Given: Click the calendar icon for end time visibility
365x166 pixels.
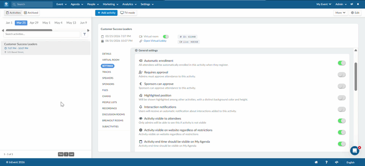Looking at the screenshot, I should click(x=141, y=141).
